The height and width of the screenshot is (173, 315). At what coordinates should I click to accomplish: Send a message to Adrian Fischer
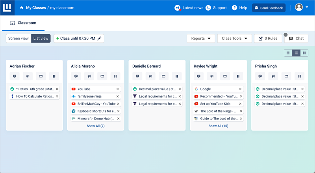(15, 76)
